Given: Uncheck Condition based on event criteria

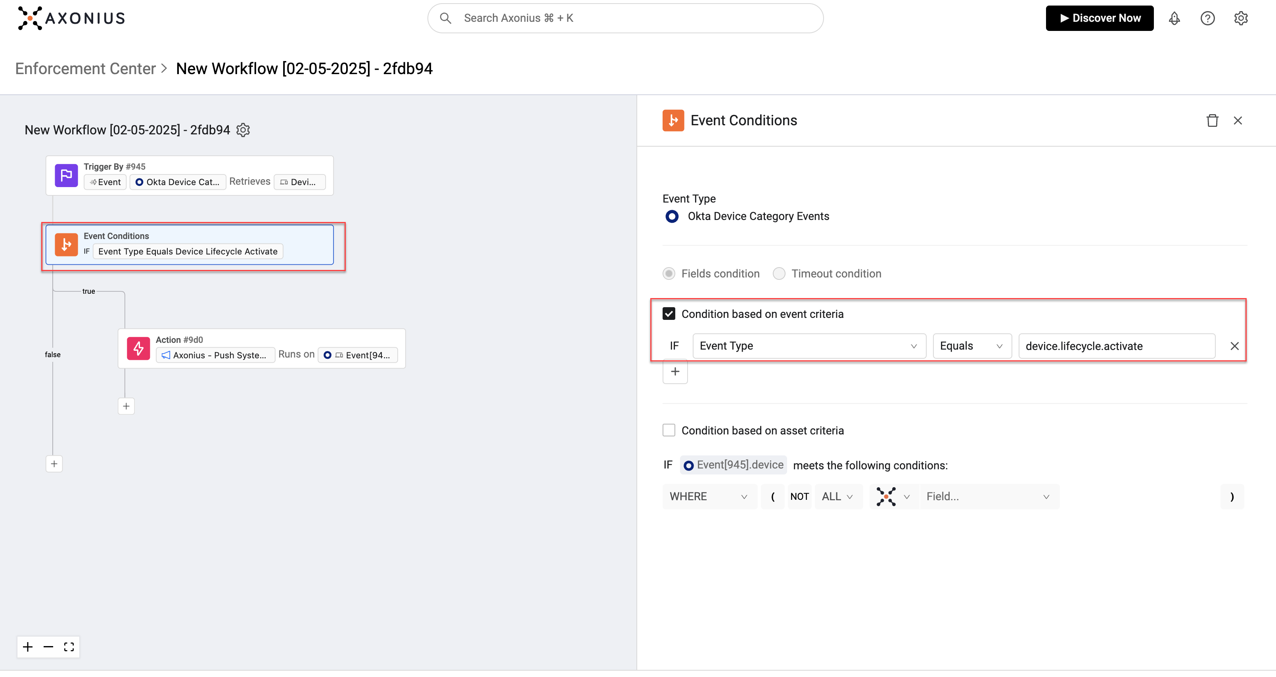Looking at the screenshot, I should point(669,314).
